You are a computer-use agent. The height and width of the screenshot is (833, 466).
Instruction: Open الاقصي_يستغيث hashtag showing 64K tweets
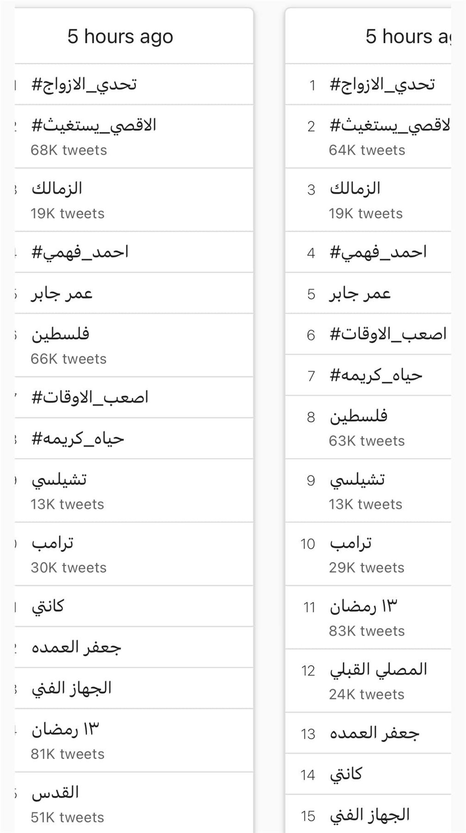pos(390,125)
